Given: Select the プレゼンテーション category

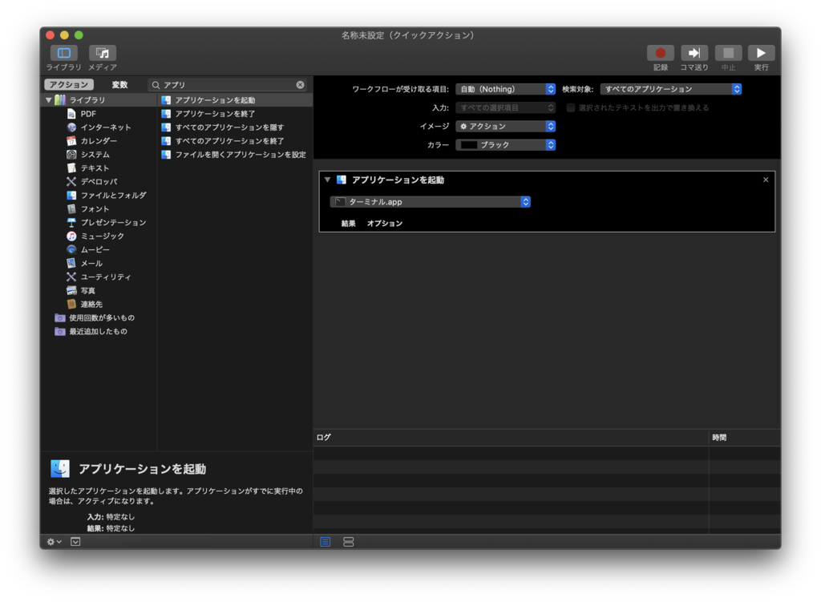Looking at the screenshot, I should tap(107, 223).
